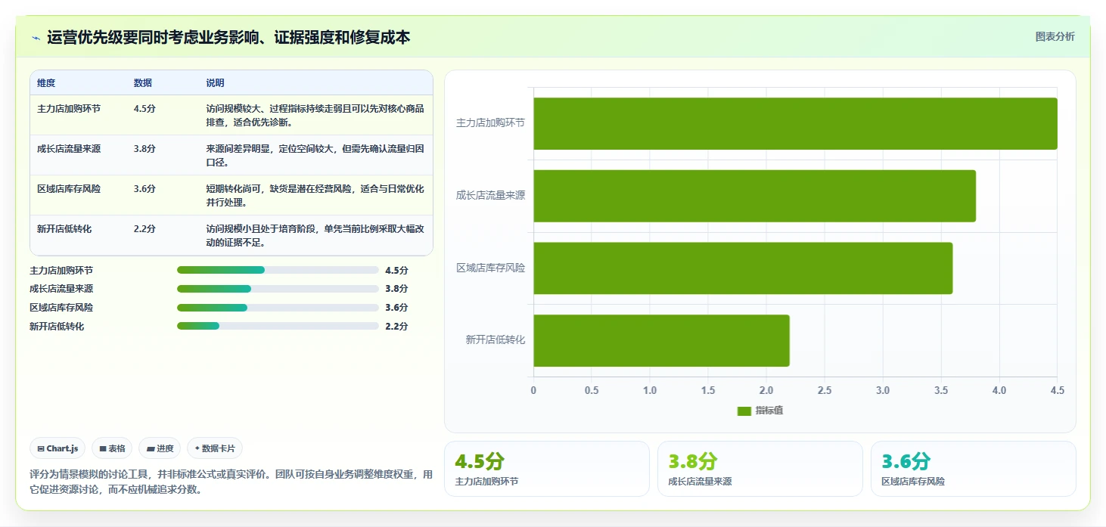The height and width of the screenshot is (527, 1106).
Task: Open the 3.6分 区域店库存风险 data card
Action: pyautogui.click(x=974, y=469)
